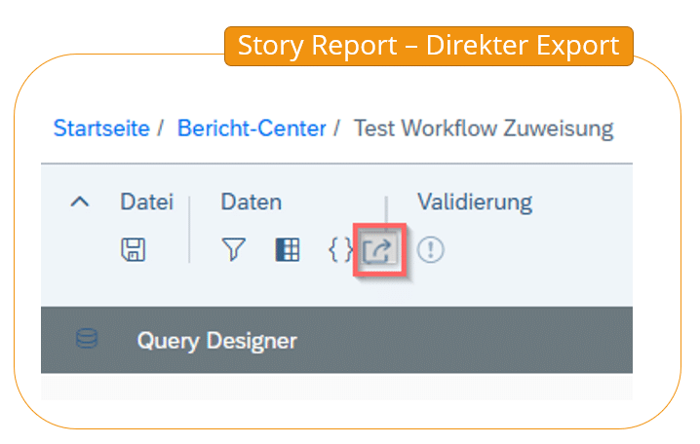700x444 pixels.
Task: Select the Validierung toolbar section label
Action: point(475,203)
